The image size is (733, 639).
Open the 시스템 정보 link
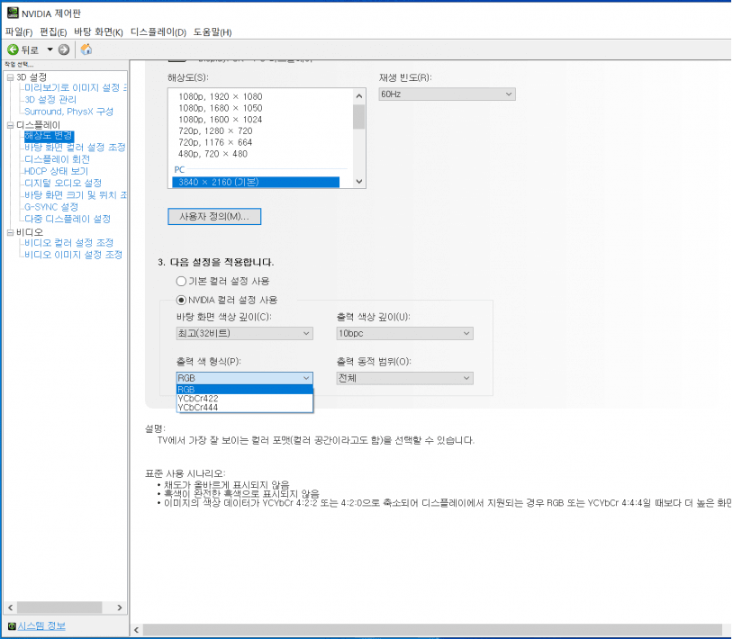tap(41, 626)
